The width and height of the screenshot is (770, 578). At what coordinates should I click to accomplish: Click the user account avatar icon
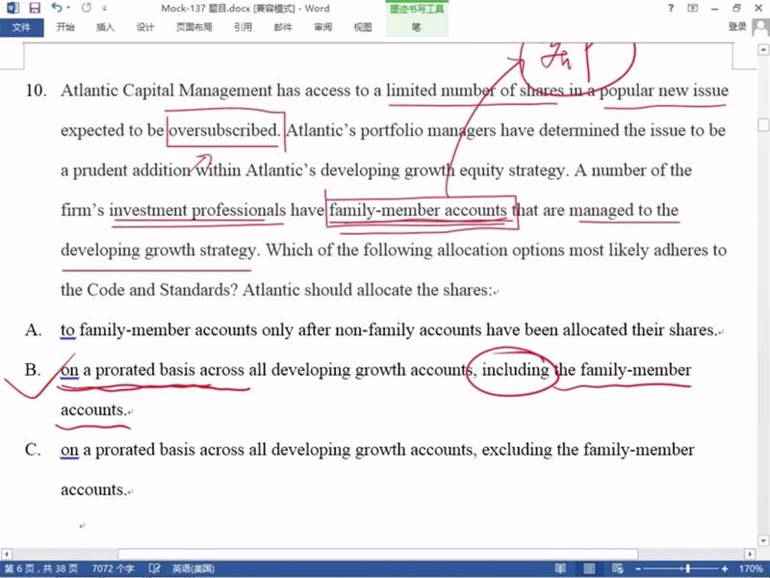click(x=760, y=28)
